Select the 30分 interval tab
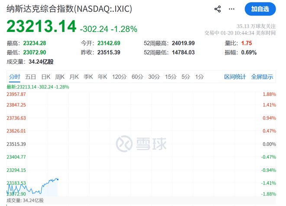 click(x=154, y=77)
